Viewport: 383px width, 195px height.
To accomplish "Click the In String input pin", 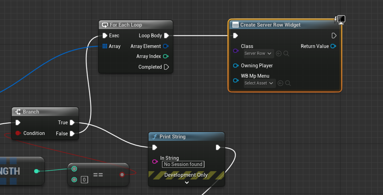I will 155,161.
